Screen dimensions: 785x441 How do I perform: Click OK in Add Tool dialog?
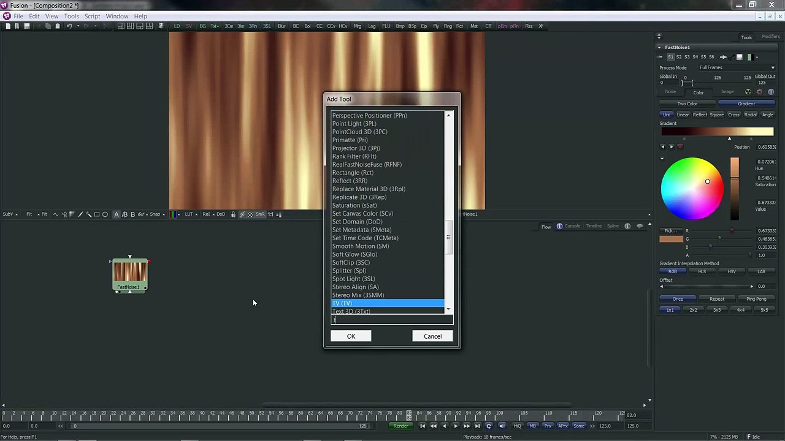[351, 336]
